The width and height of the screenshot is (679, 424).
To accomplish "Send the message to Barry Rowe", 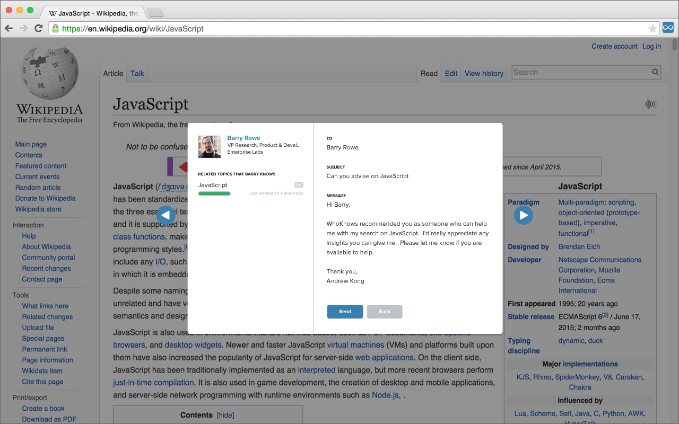I will coord(345,312).
